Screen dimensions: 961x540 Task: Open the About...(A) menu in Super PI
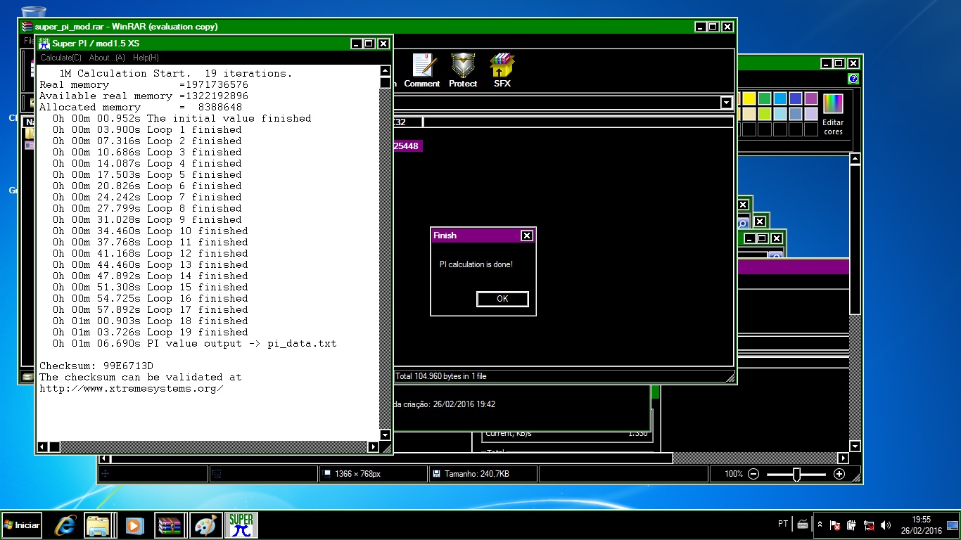(x=107, y=58)
